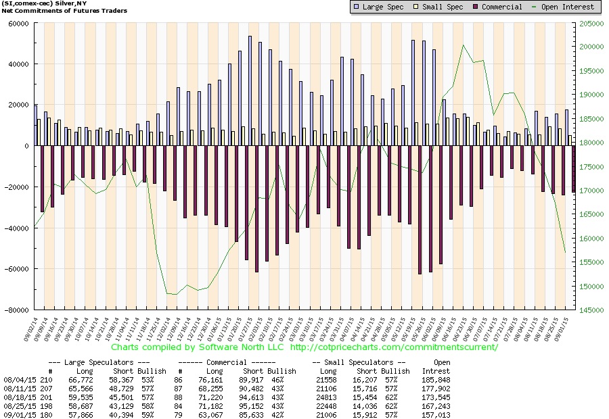This screenshot has width=609, height=419.
Task: Click the 09/01/15 date axis label
Action: 561,329
